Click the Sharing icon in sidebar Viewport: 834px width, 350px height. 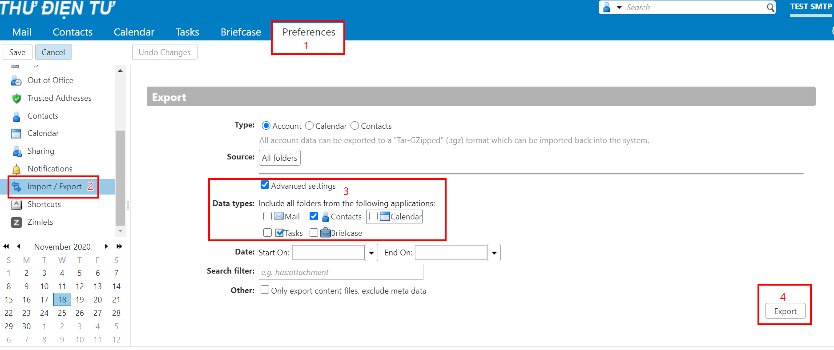(x=17, y=151)
